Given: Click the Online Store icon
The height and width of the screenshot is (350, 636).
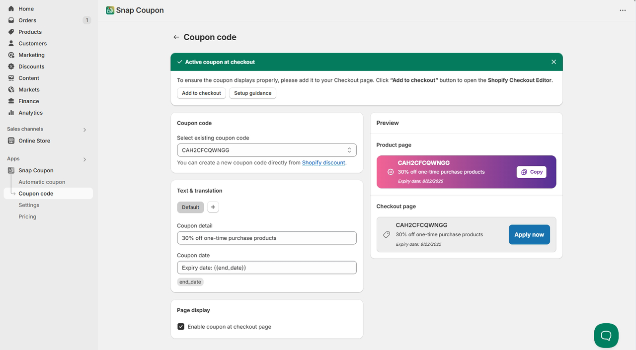Looking at the screenshot, I should point(11,140).
